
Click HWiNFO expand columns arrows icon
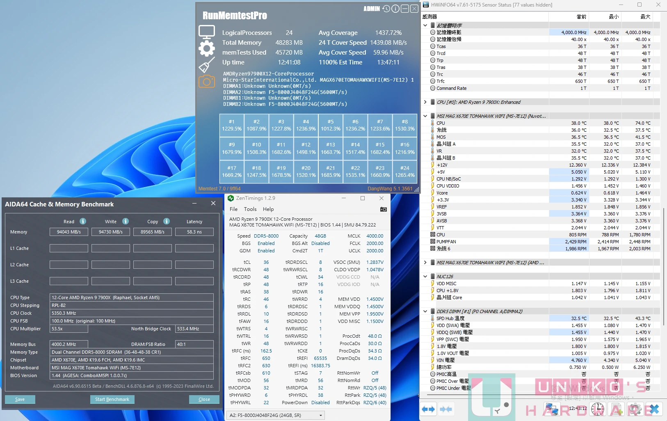428,409
